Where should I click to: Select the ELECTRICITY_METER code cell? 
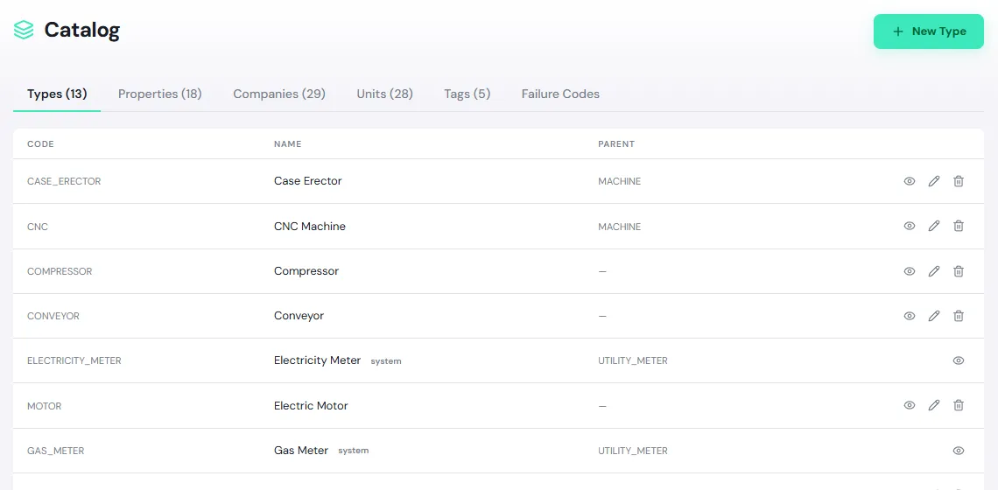click(x=74, y=360)
